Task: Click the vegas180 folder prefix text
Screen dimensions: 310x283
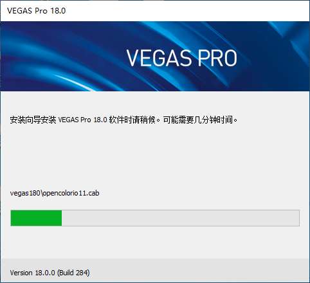Action: (25, 193)
